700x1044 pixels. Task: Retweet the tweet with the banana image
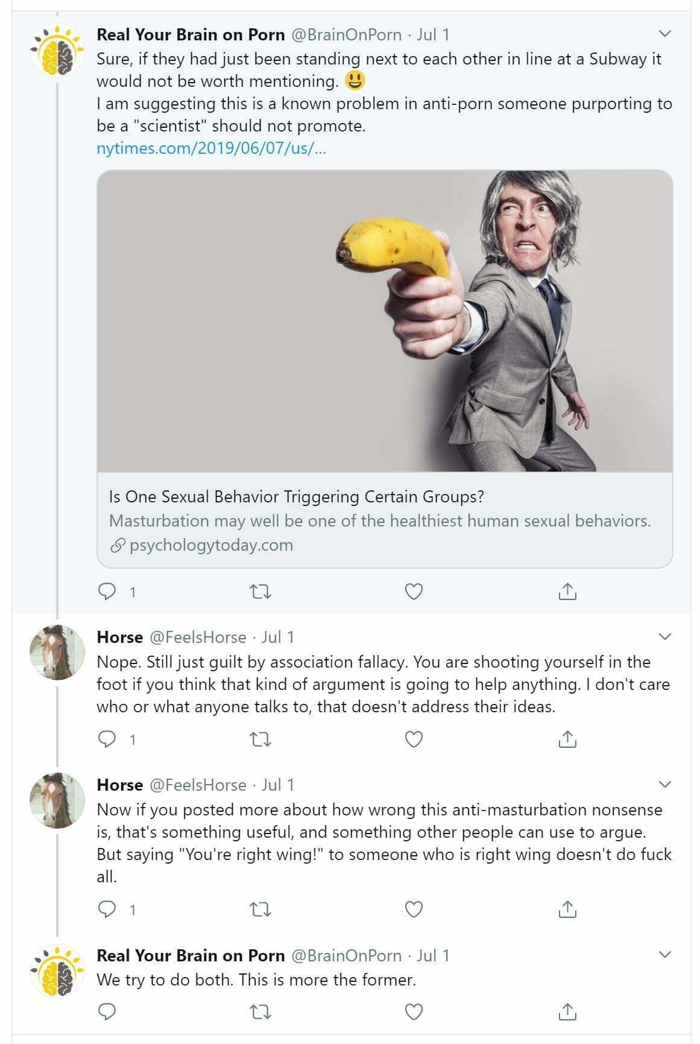point(260,592)
